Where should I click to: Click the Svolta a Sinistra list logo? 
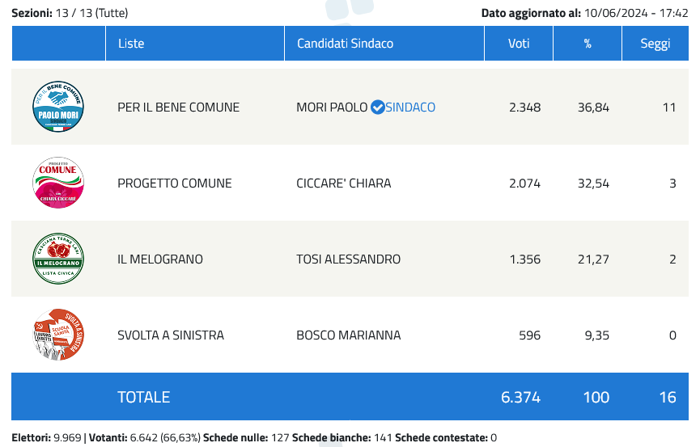[x=58, y=334]
